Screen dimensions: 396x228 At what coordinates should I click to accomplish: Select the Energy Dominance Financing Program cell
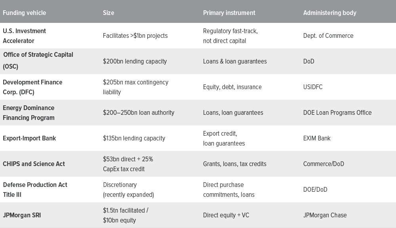coord(29,113)
